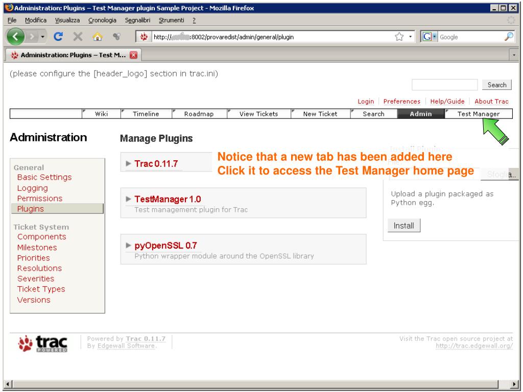The width and height of the screenshot is (523, 392).
Task: Go to the View Tickets navigation tab
Action: (258, 114)
